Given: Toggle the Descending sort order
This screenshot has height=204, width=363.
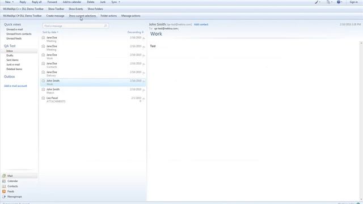Looking at the screenshot, I should click(x=135, y=32).
